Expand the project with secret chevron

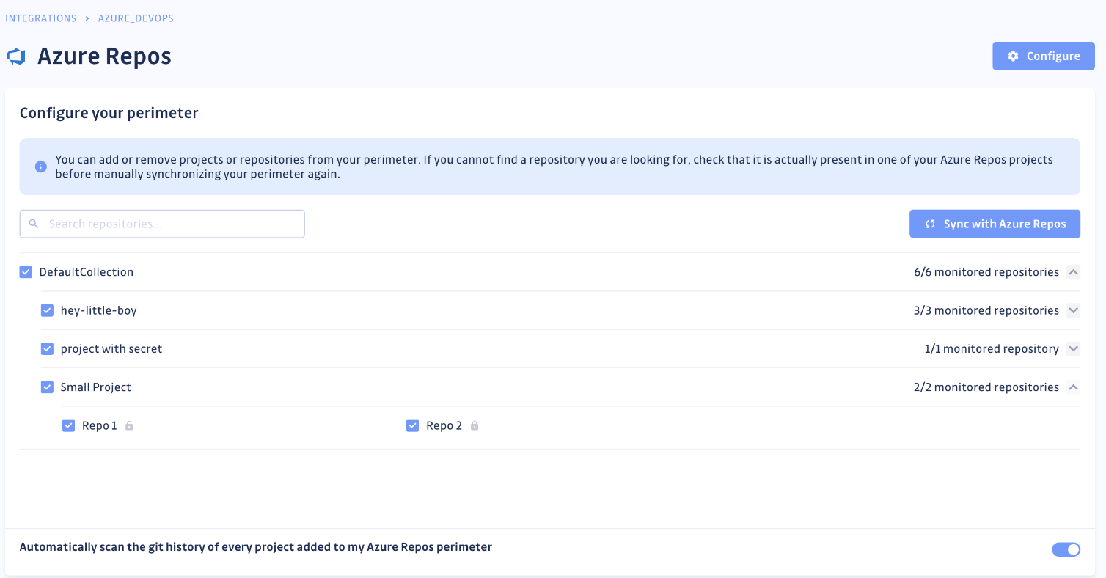1073,348
